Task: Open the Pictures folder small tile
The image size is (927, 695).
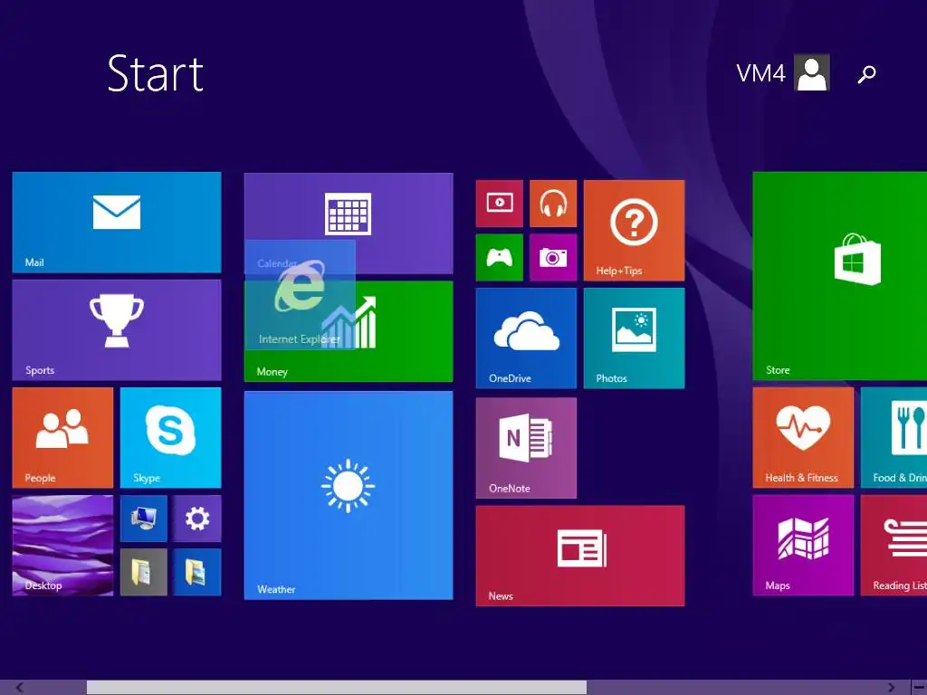Action: [197, 572]
